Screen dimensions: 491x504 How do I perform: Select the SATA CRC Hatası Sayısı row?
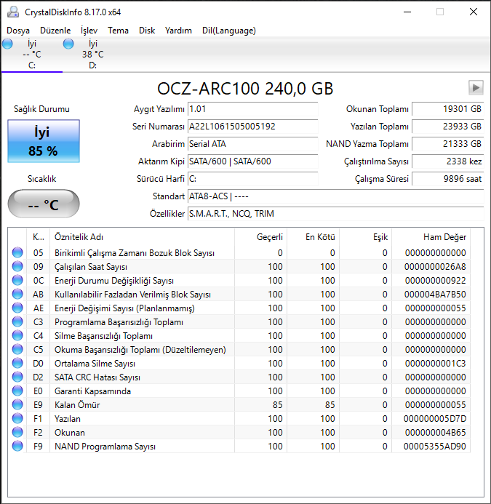pos(239,377)
